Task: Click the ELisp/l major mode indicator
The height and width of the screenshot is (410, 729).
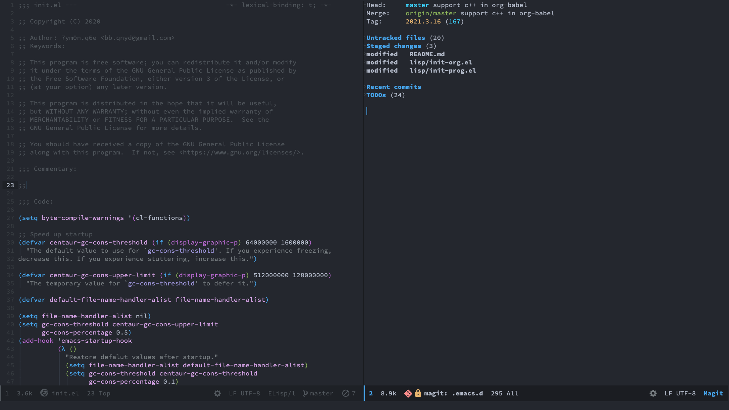Action: coord(282,393)
